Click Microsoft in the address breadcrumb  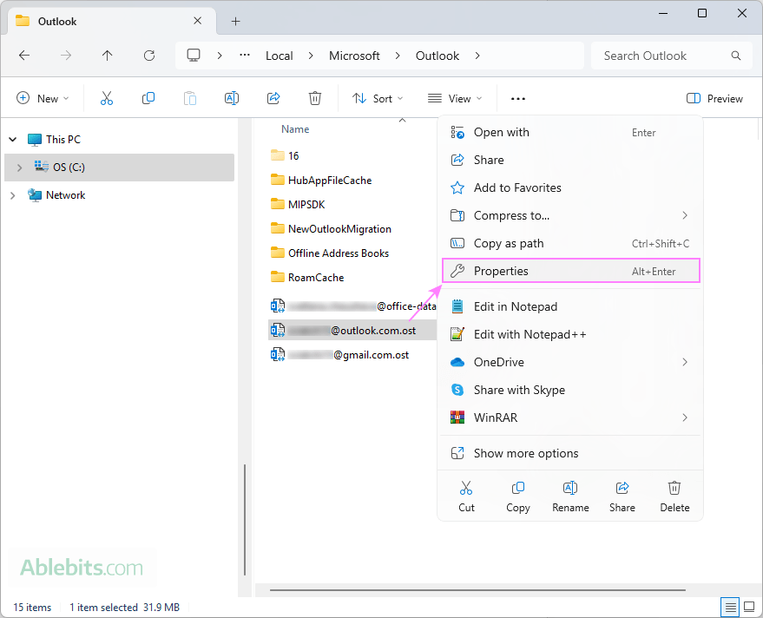(x=354, y=56)
